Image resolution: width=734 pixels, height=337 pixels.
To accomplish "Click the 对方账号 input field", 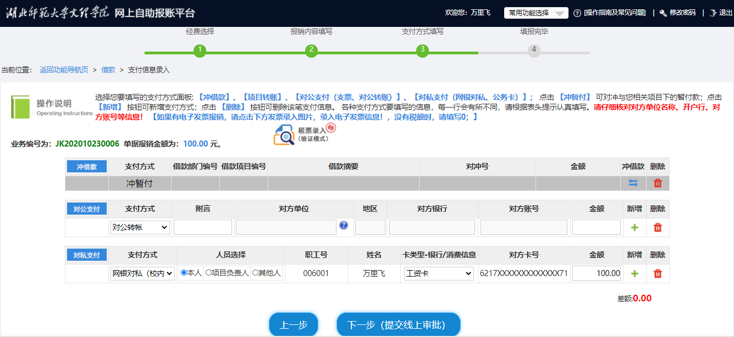I will (524, 227).
